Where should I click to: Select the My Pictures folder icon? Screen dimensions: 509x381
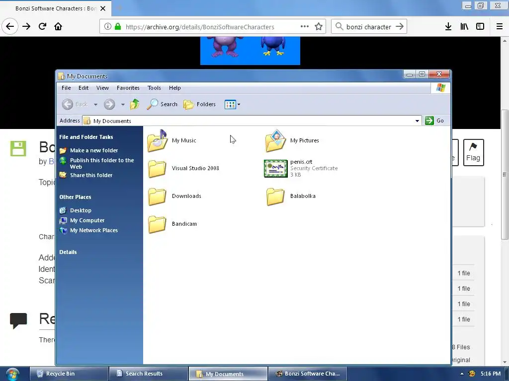tap(275, 140)
